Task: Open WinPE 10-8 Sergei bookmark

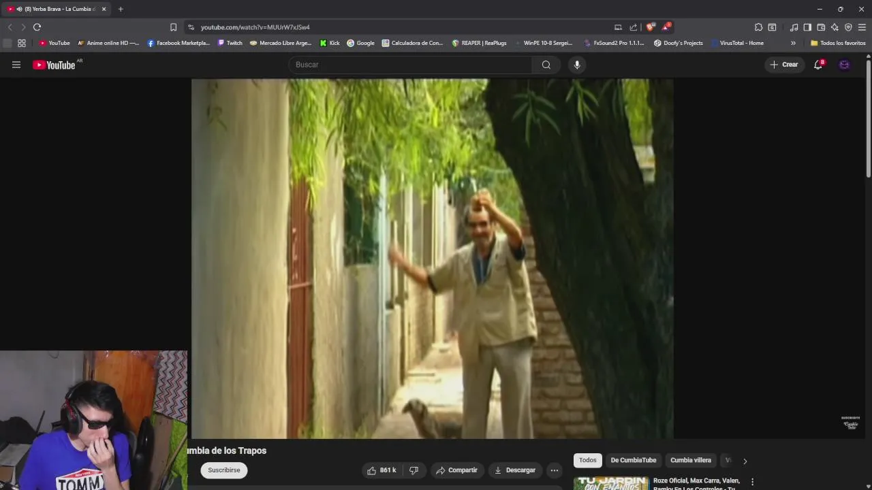Action: coord(543,43)
